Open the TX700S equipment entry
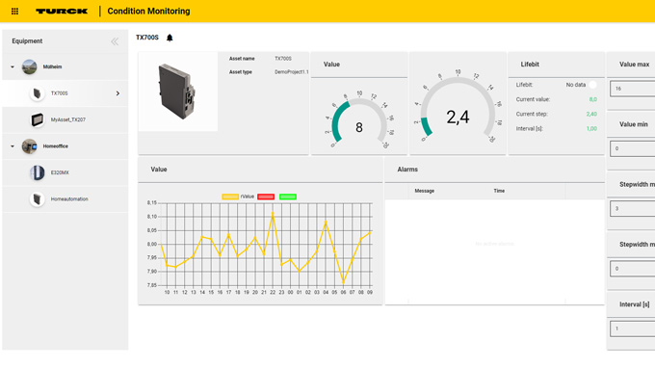 [65, 93]
